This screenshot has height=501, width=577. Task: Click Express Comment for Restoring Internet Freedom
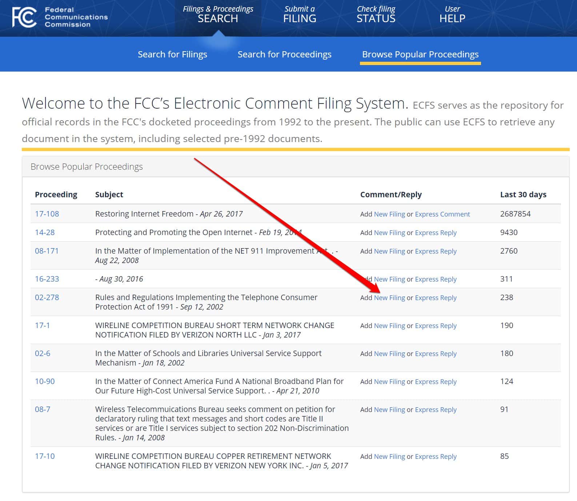pyautogui.click(x=442, y=214)
